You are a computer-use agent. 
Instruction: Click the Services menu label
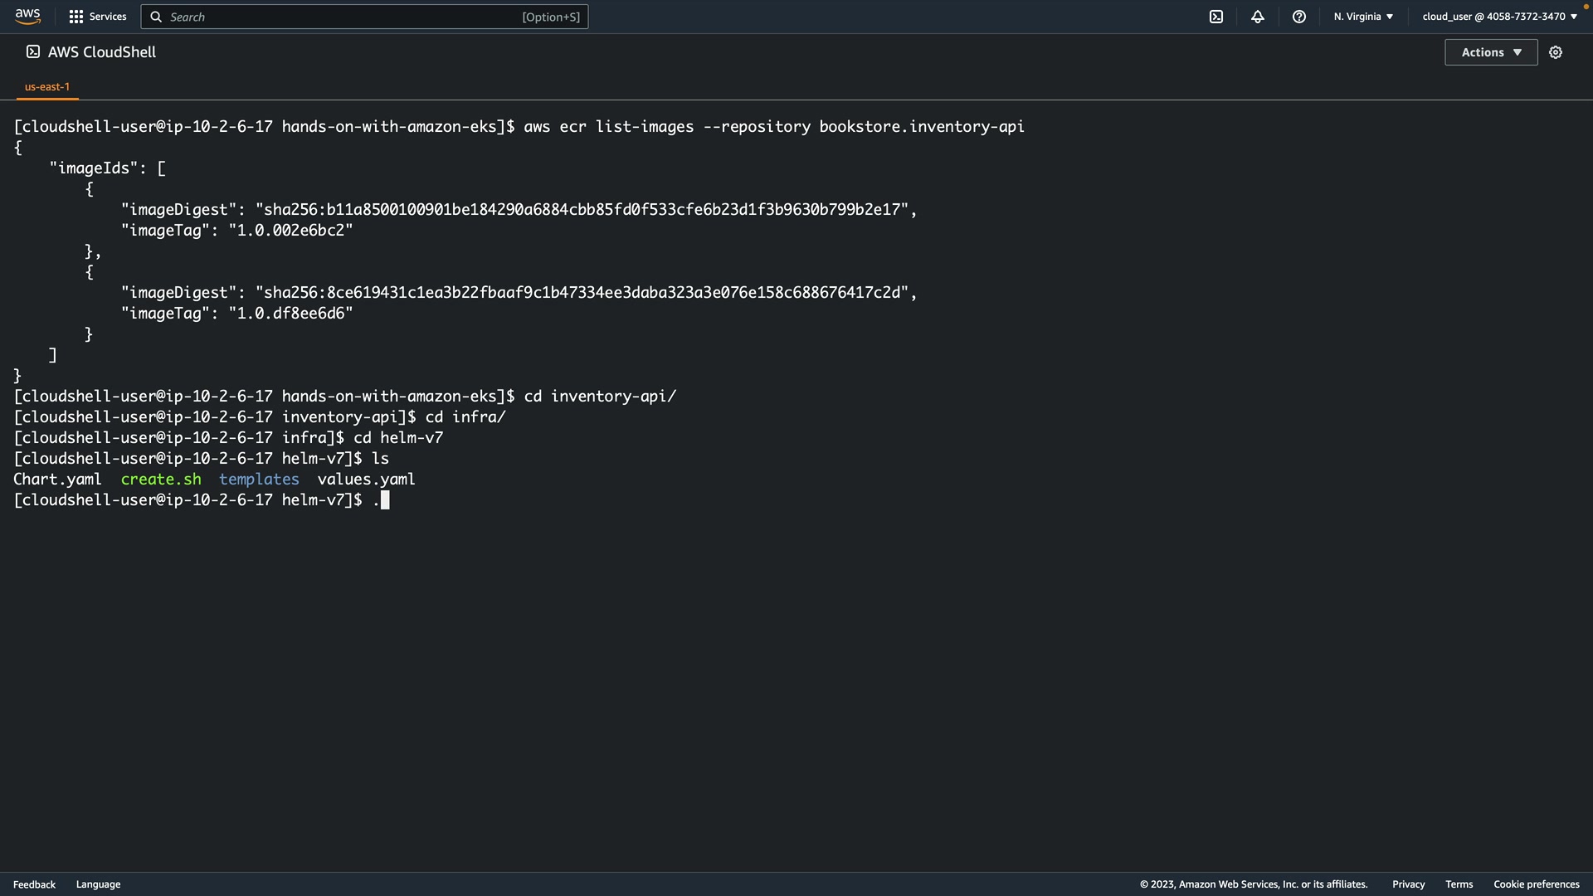pyautogui.click(x=108, y=17)
